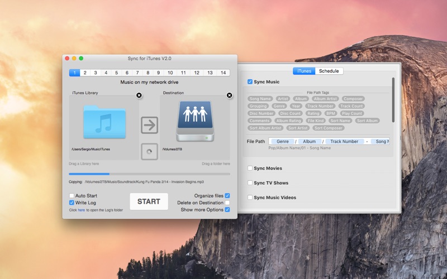Switch to the Schedule tab
The width and height of the screenshot is (447, 279).
coord(329,71)
